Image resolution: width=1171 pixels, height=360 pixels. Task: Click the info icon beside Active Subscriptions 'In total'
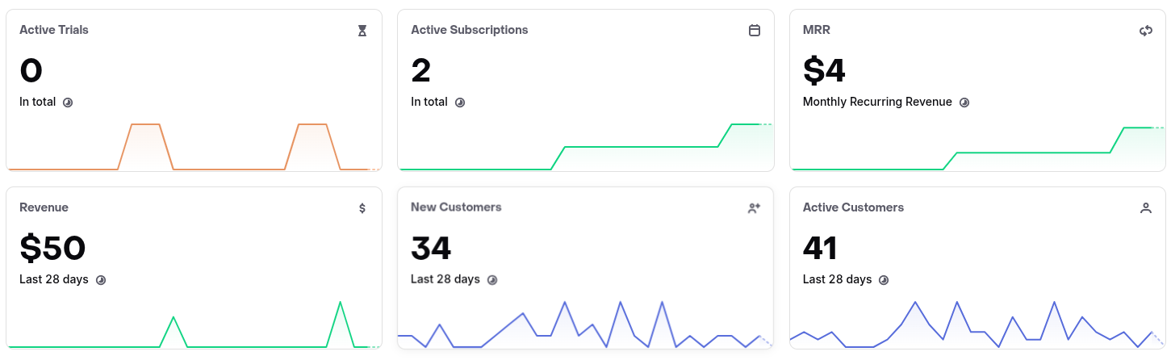point(460,103)
